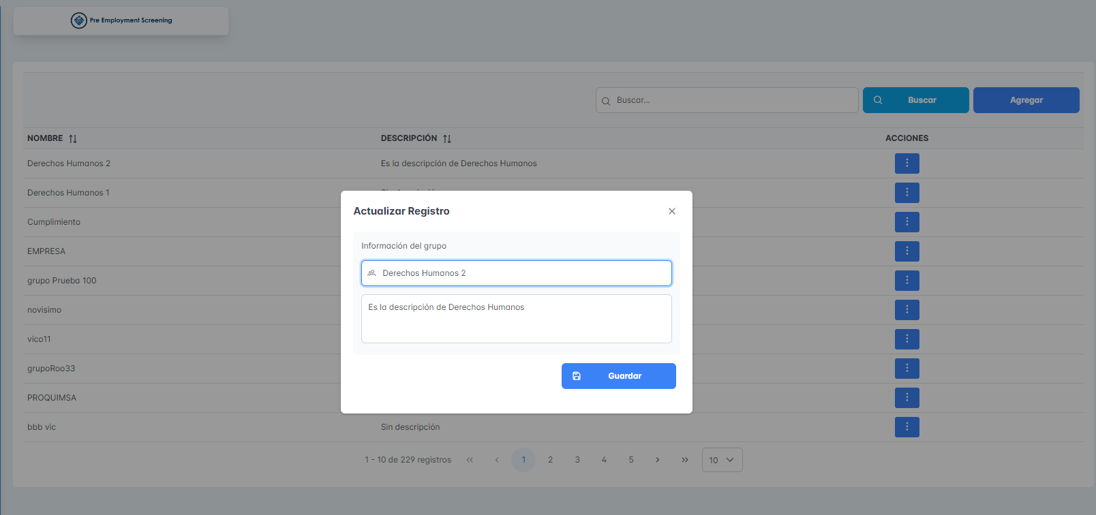Click the teal Buscar search button
The image size is (1096, 515).
(915, 100)
